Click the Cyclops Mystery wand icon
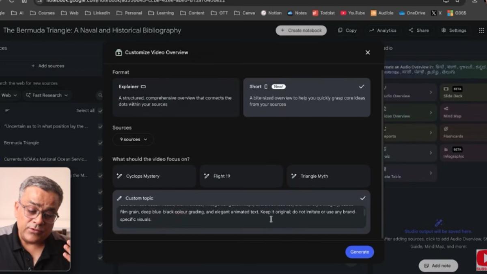The image size is (487, 274). click(119, 176)
